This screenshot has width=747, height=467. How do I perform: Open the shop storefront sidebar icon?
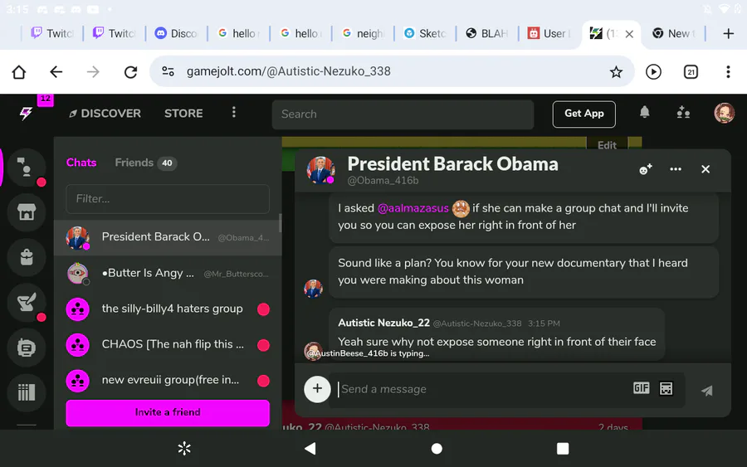click(x=27, y=212)
